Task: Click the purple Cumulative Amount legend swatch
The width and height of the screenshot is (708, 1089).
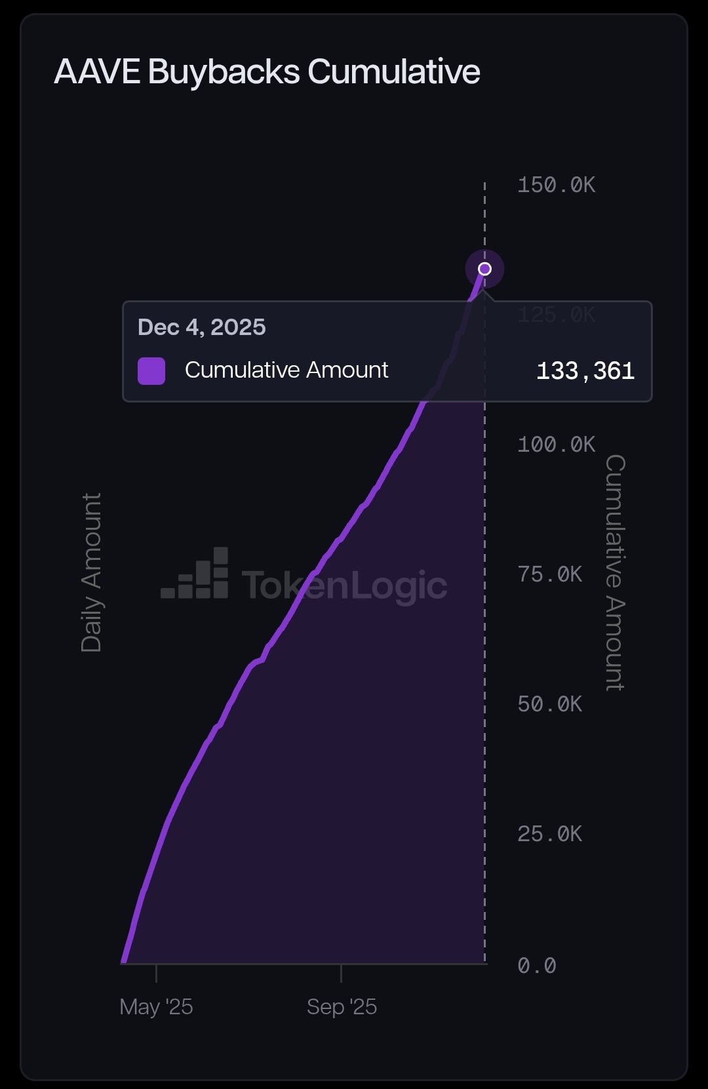Action: point(151,370)
